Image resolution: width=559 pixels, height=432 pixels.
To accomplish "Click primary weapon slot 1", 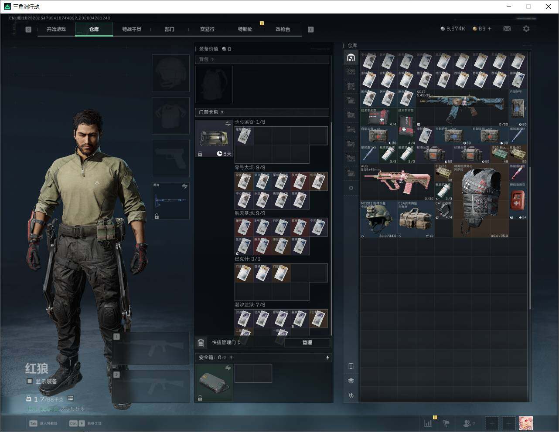I will [151, 348].
